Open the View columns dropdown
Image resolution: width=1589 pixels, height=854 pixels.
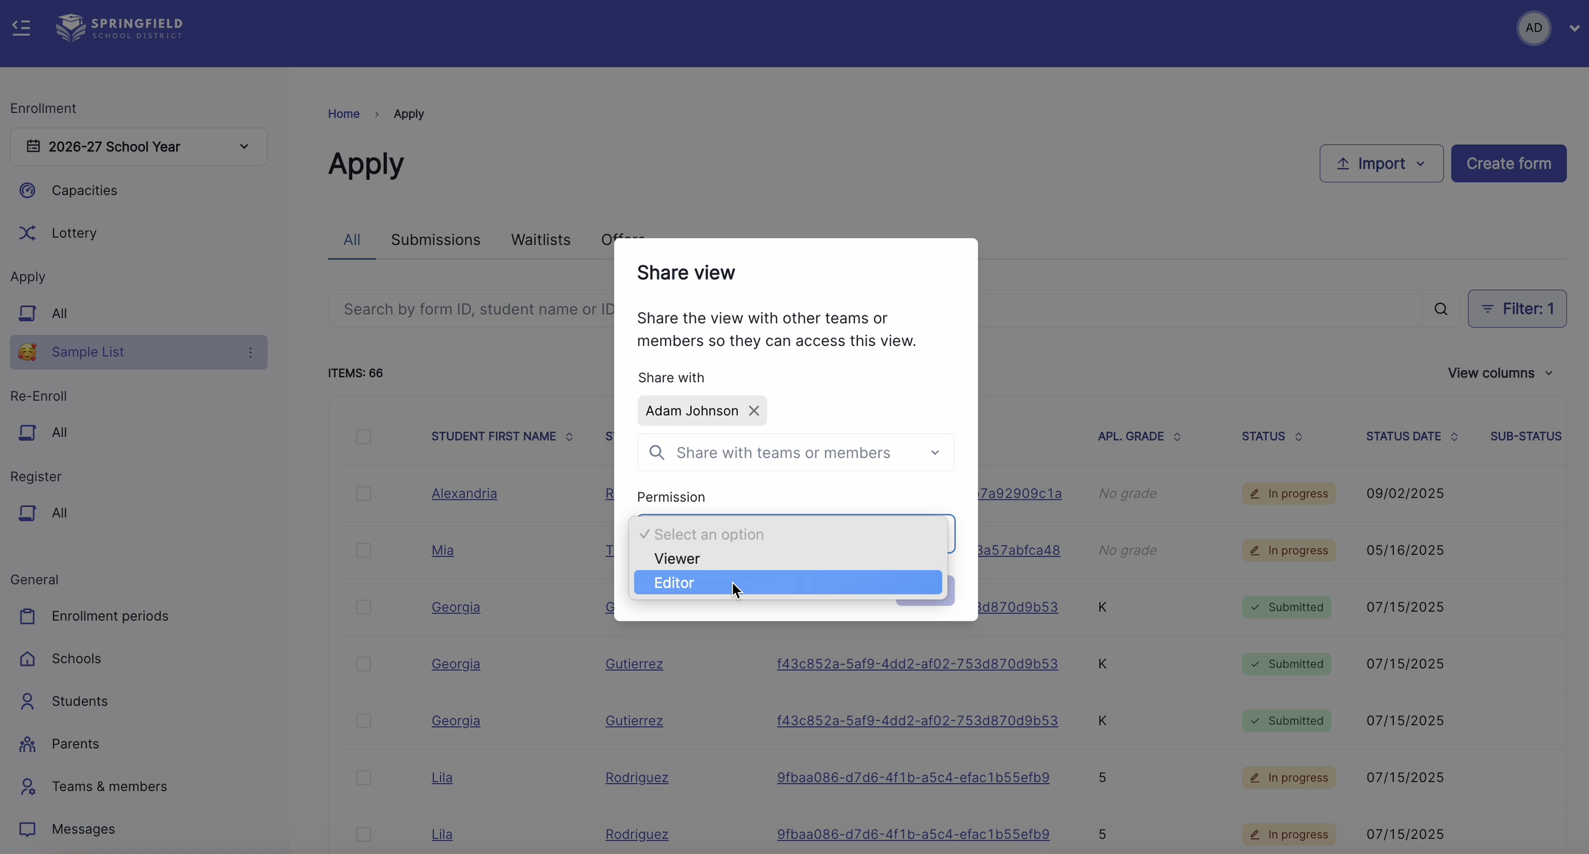(1500, 373)
